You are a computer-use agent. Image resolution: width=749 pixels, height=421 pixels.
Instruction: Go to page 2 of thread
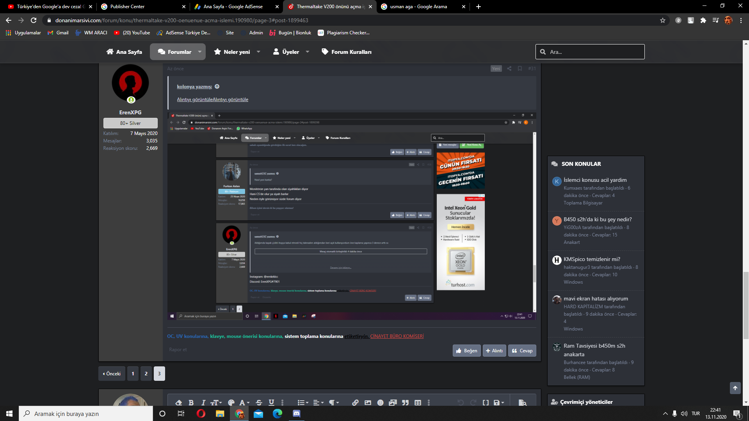(x=146, y=374)
